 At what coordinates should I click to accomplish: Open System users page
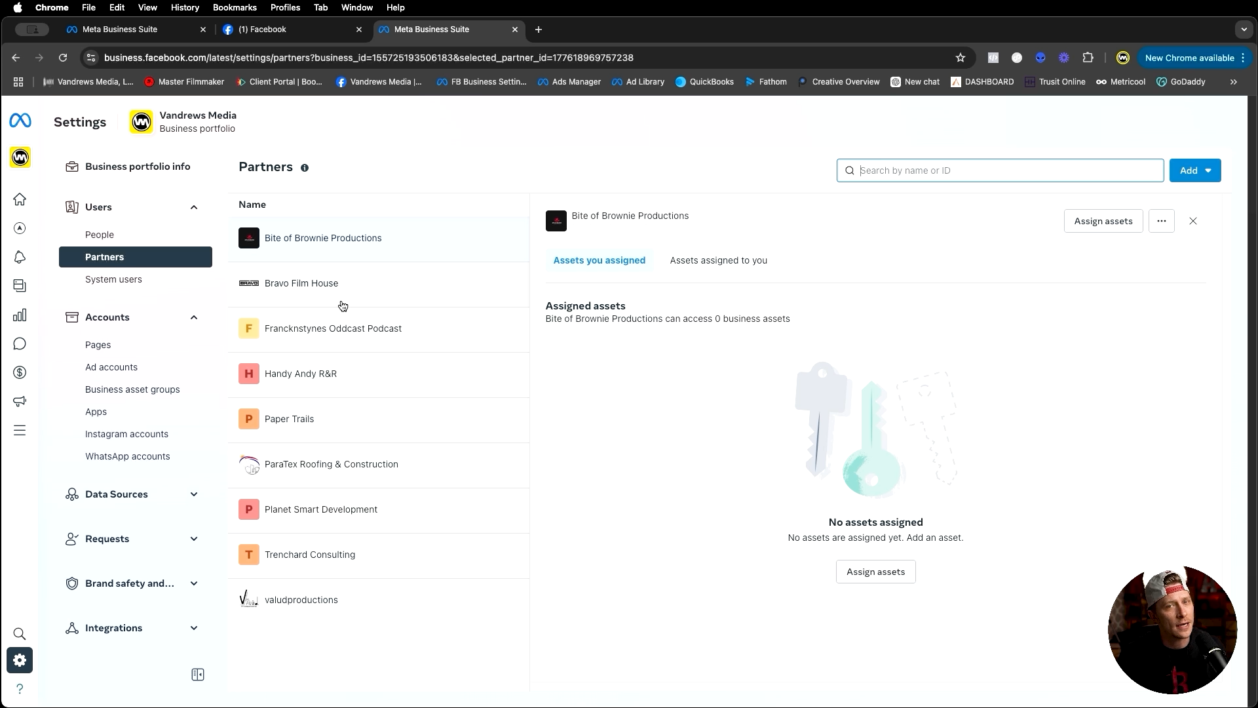click(113, 279)
